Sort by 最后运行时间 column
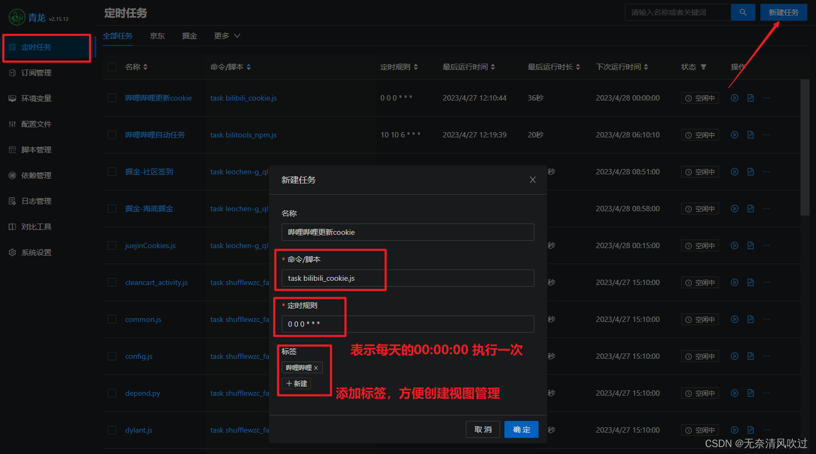The width and height of the screenshot is (816, 454). (x=493, y=67)
